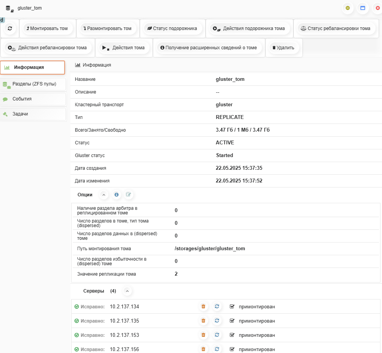Toggle mounted checkbox for 10.2.137.156

[232, 350]
